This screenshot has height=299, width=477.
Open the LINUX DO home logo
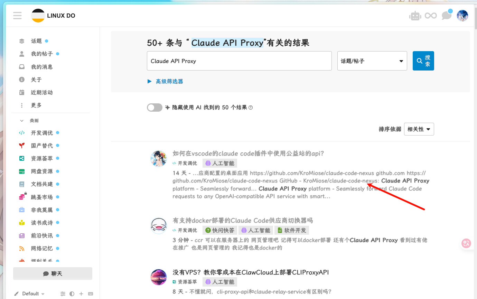(53, 16)
